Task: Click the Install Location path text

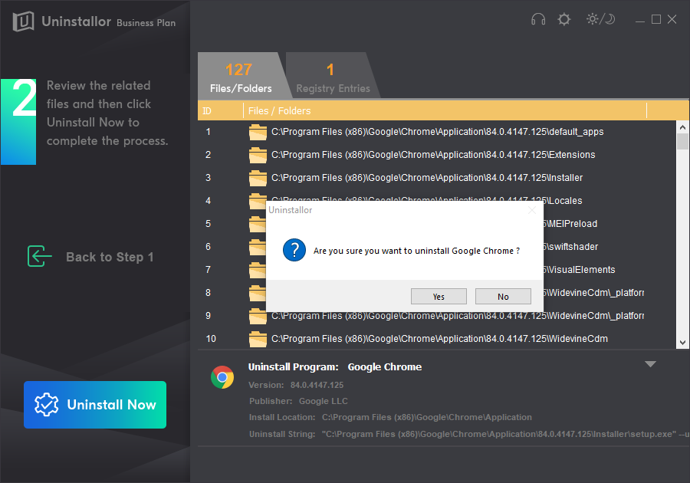Action: [426, 417]
